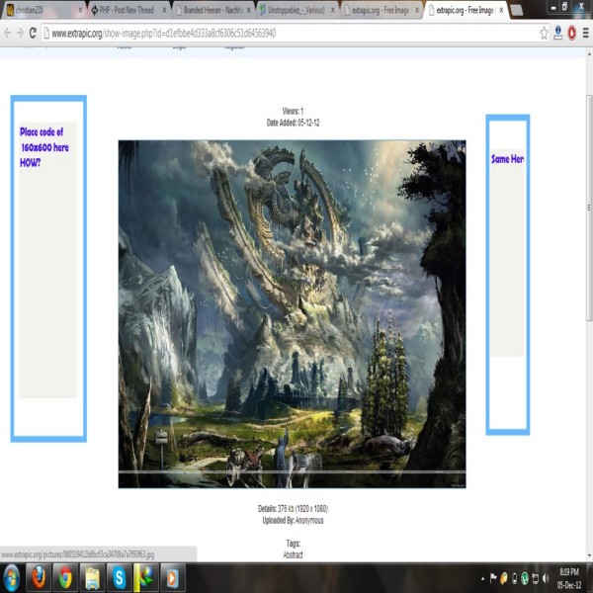This screenshot has height=593, width=593.
Task: Open the download extension icon in toolbar
Action: 557,34
